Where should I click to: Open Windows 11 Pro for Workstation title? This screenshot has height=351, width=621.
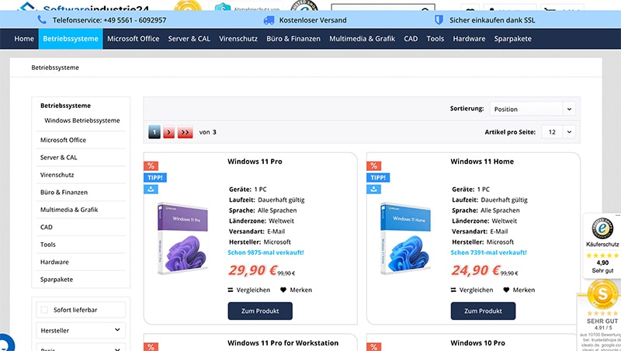coord(283,343)
